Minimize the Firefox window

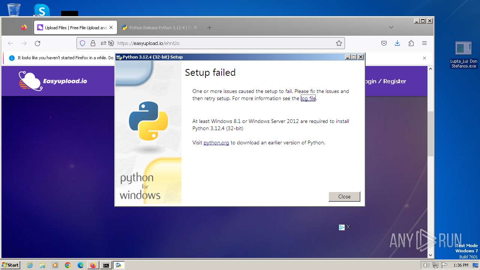417,21
